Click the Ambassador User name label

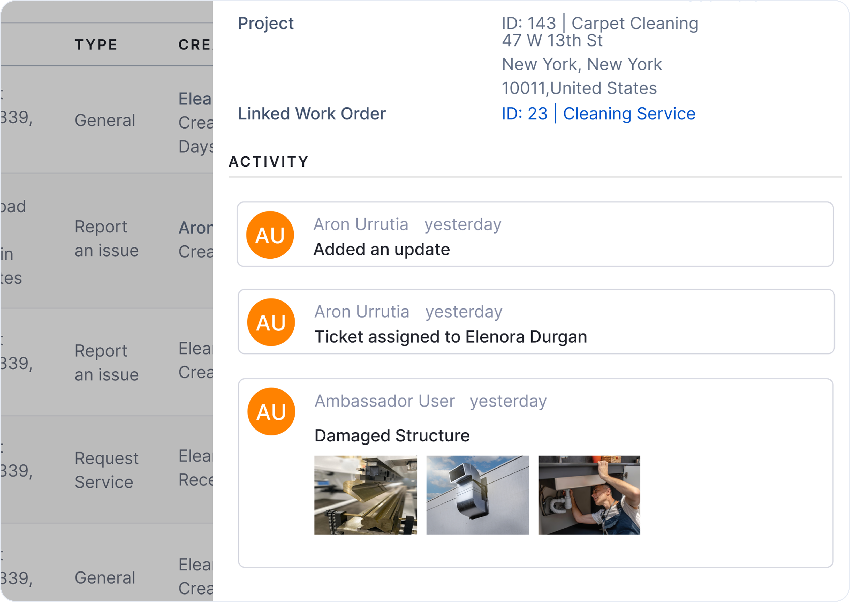[x=384, y=401]
